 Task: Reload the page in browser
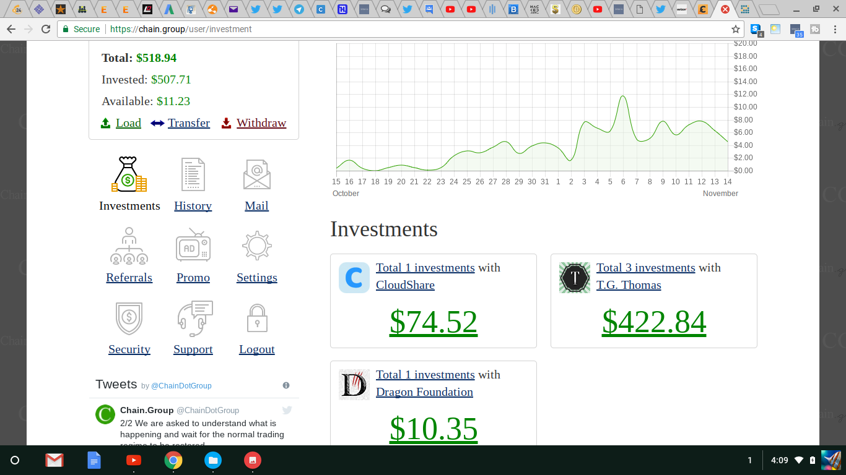coord(46,29)
